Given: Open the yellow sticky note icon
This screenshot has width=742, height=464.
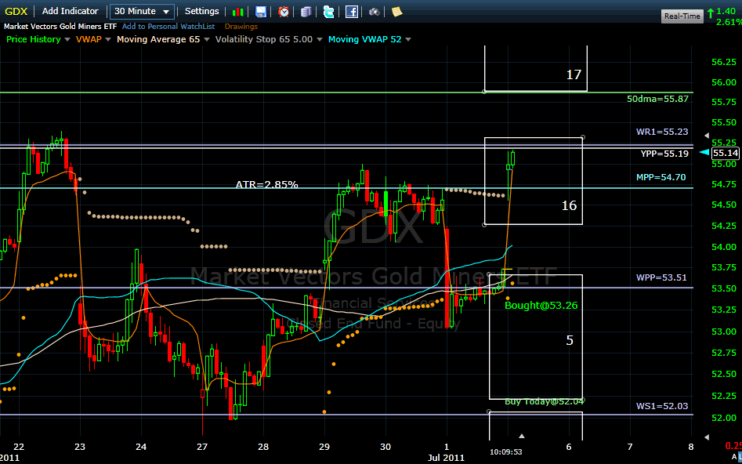Looking at the screenshot, I should [x=396, y=11].
